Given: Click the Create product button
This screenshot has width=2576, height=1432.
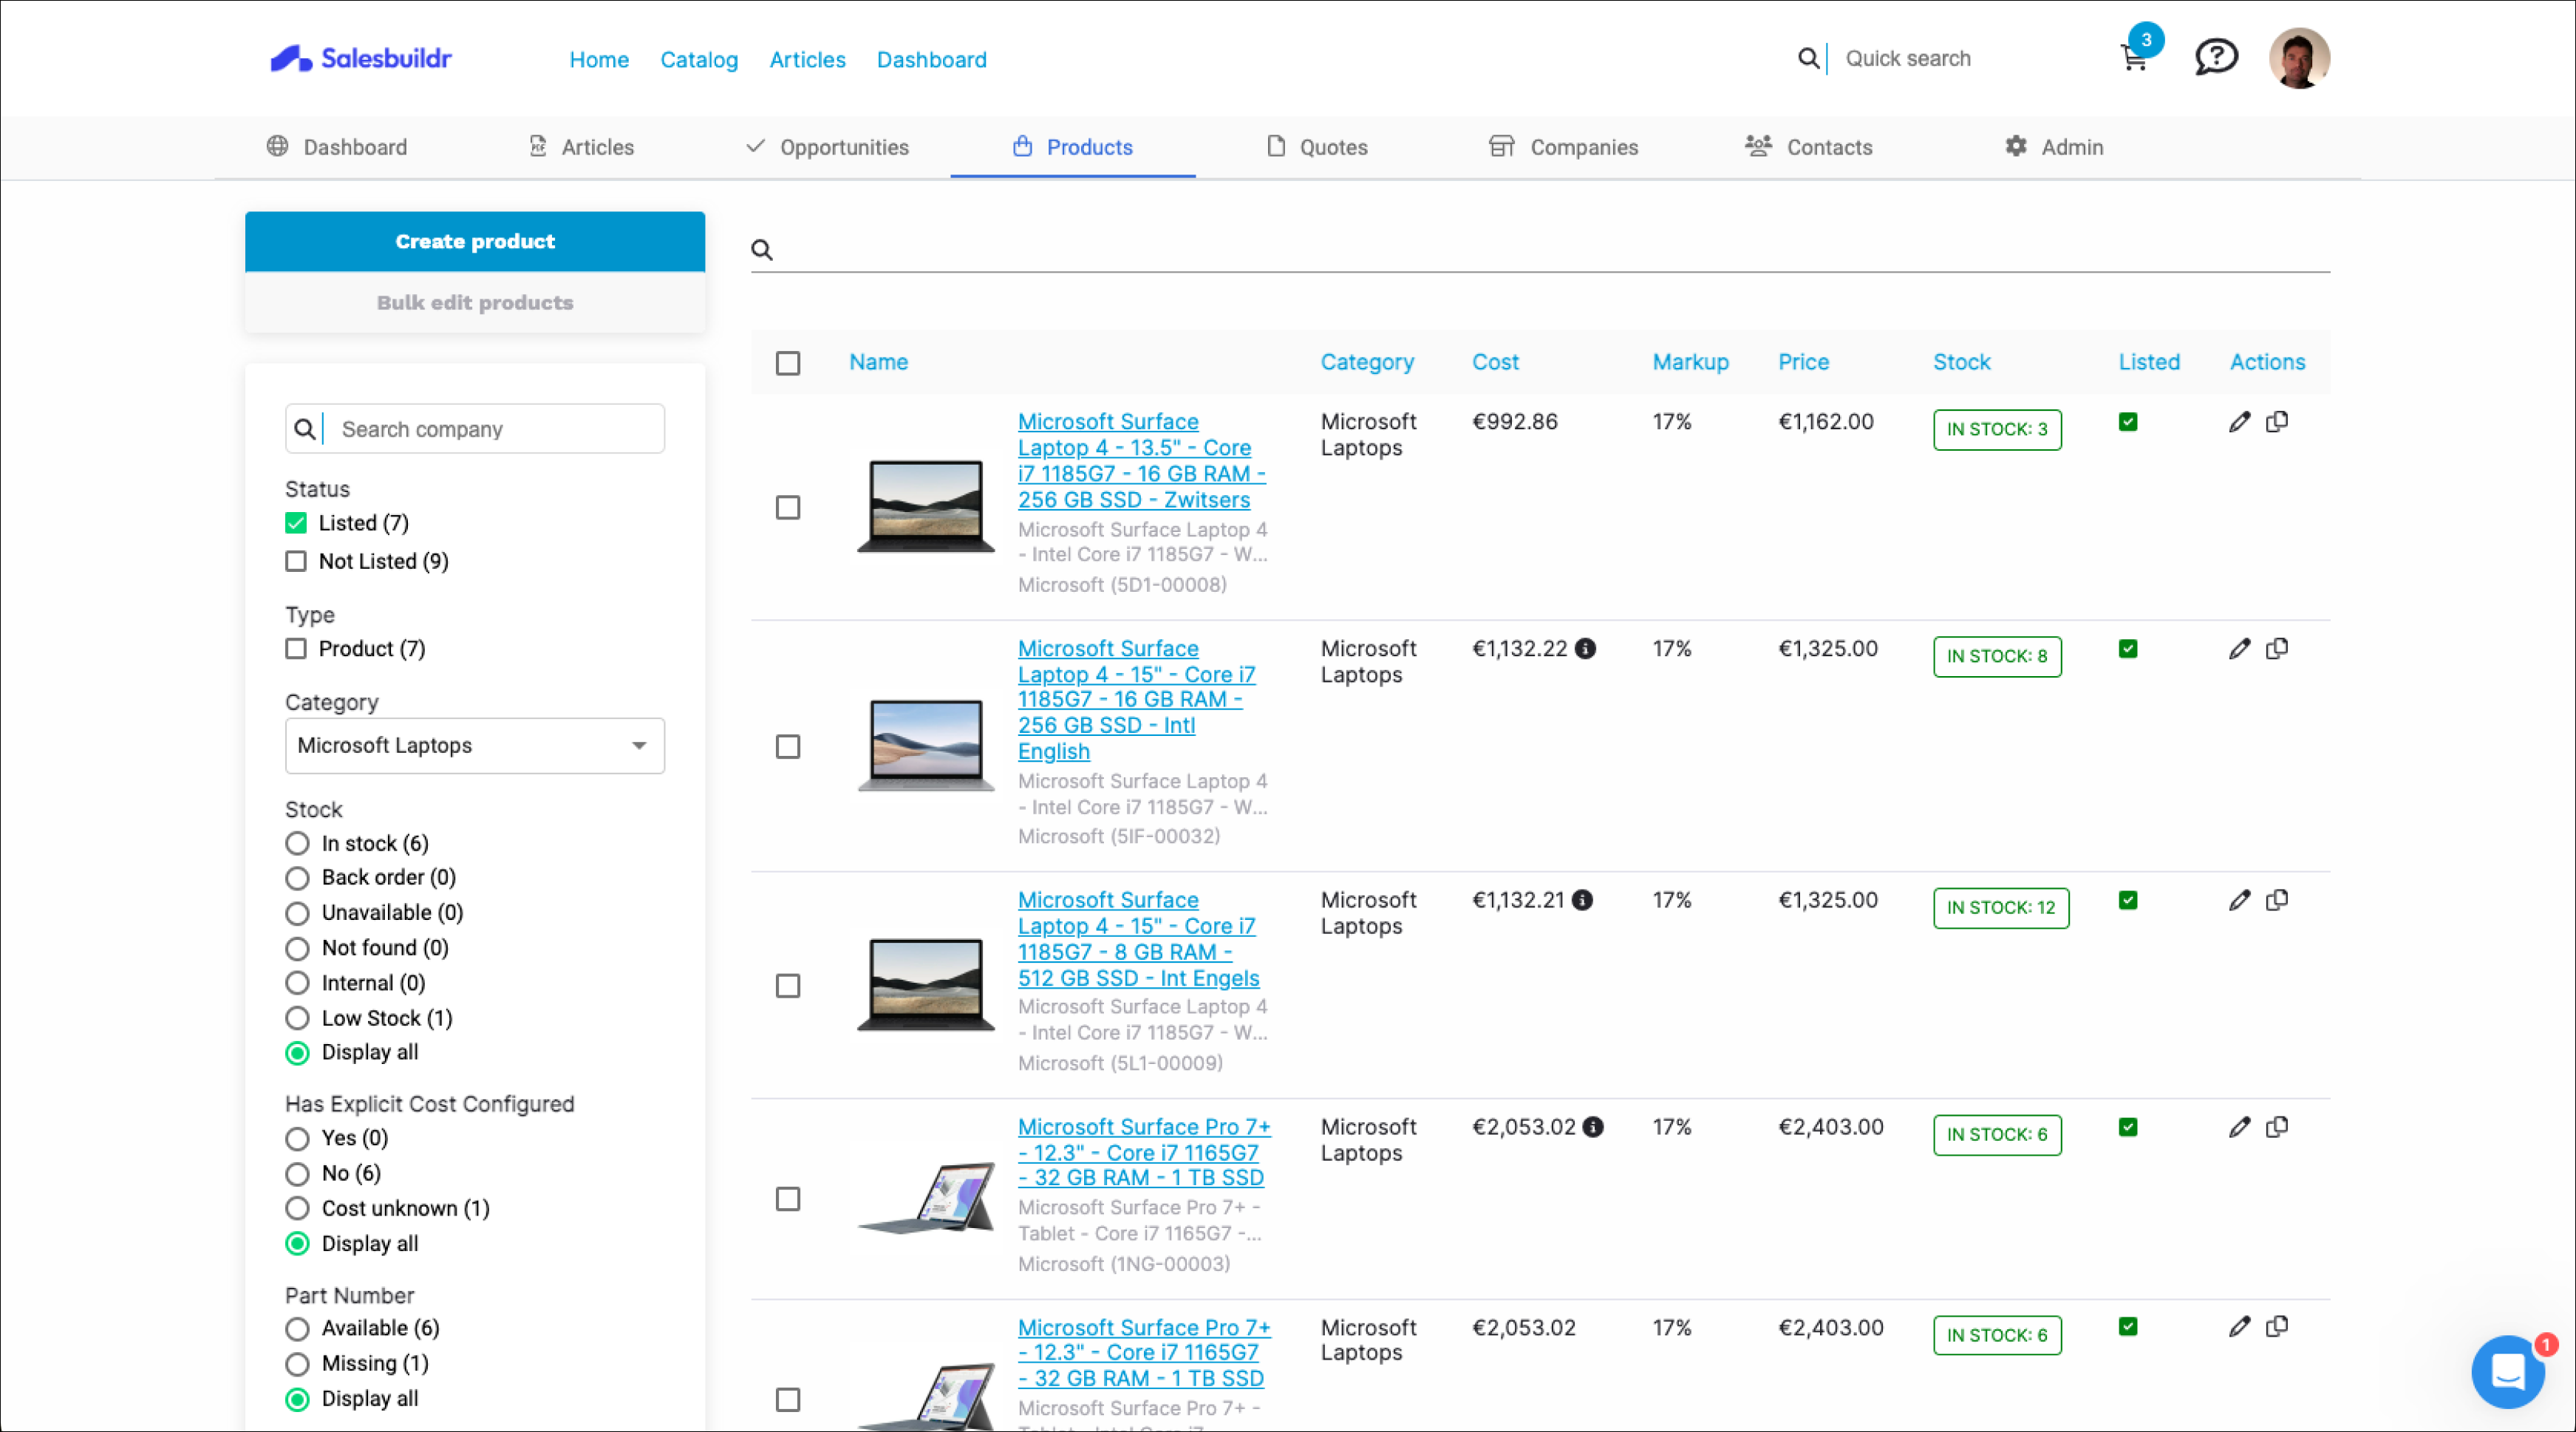Looking at the screenshot, I should [x=475, y=241].
